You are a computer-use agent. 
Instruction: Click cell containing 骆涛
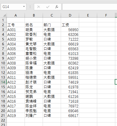(x=34, y=72)
